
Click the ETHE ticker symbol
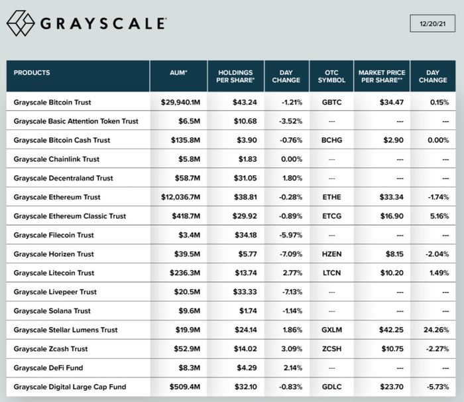(331, 197)
